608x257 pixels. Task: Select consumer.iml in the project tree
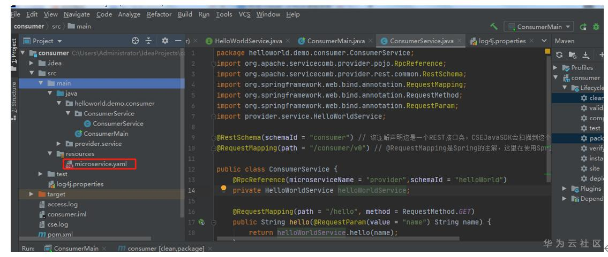63,214
